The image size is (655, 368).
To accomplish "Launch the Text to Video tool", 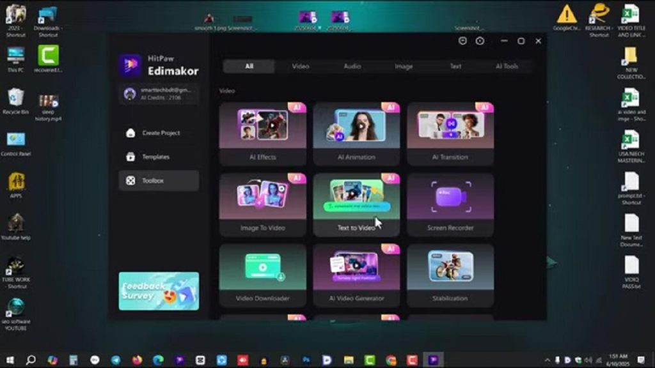I will pos(356,205).
